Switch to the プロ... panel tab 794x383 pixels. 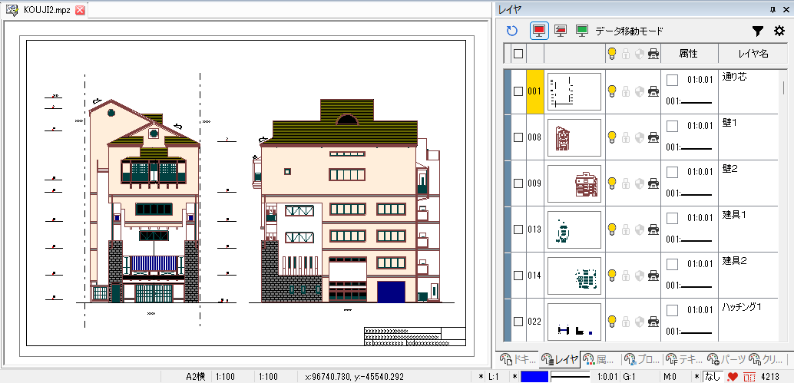point(642,360)
